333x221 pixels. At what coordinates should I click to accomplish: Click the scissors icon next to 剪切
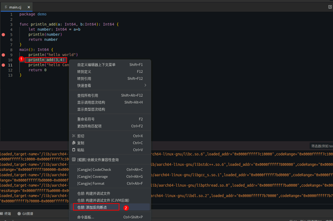click(74, 136)
